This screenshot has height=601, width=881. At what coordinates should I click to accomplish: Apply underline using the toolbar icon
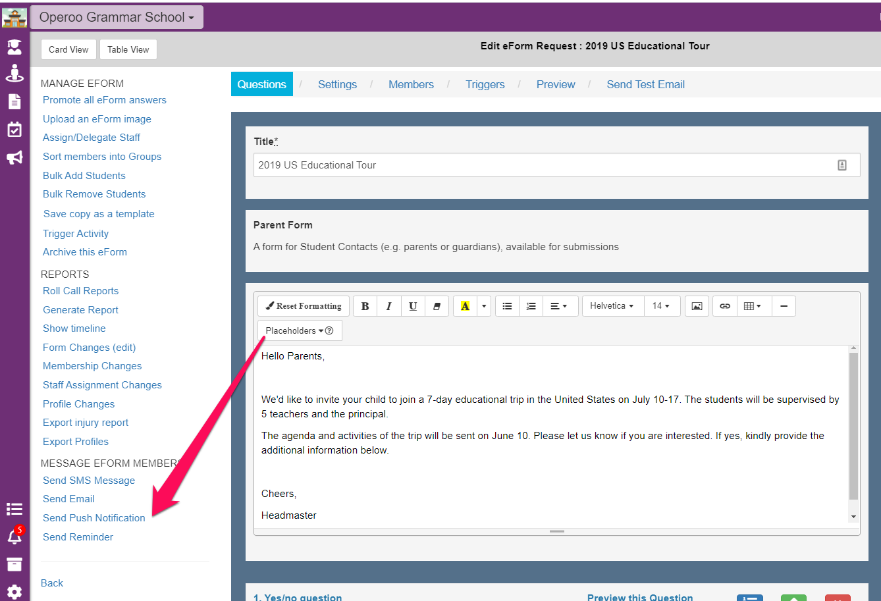pyautogui.click(x=413, y=306)
